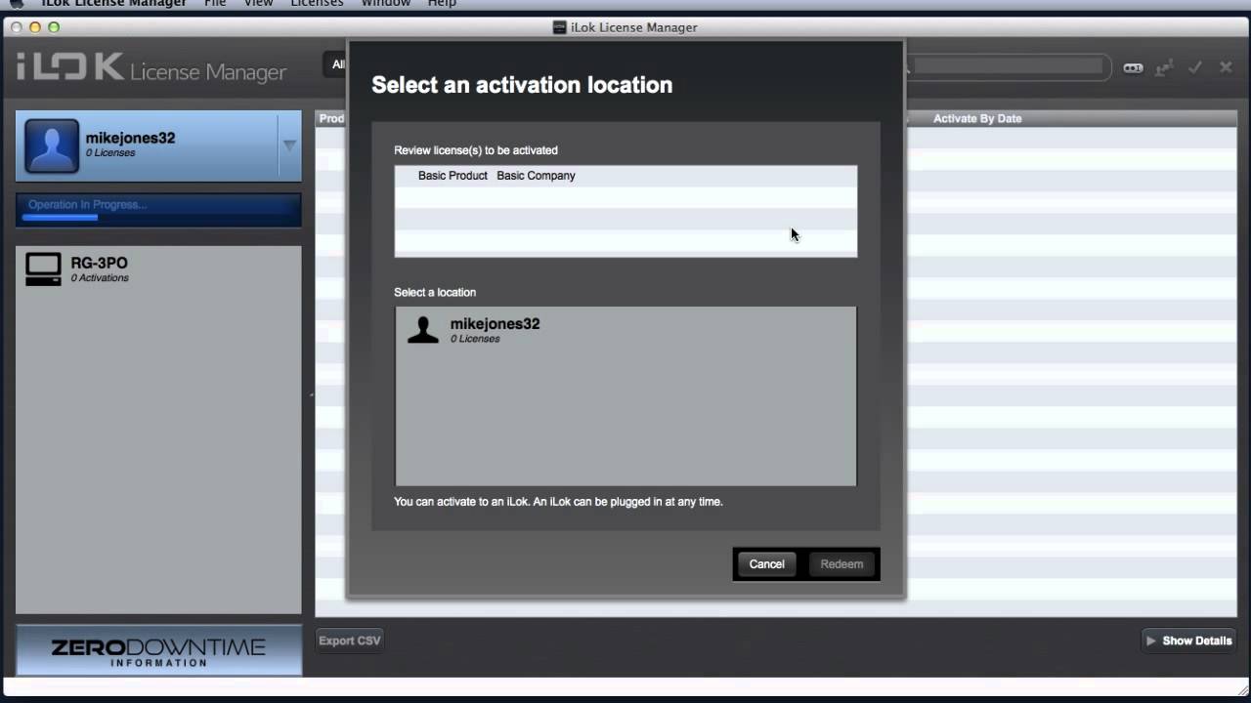Expand the Show Details panel
The height and width of the screenshot is (703, 1251).
[1188, 641]
